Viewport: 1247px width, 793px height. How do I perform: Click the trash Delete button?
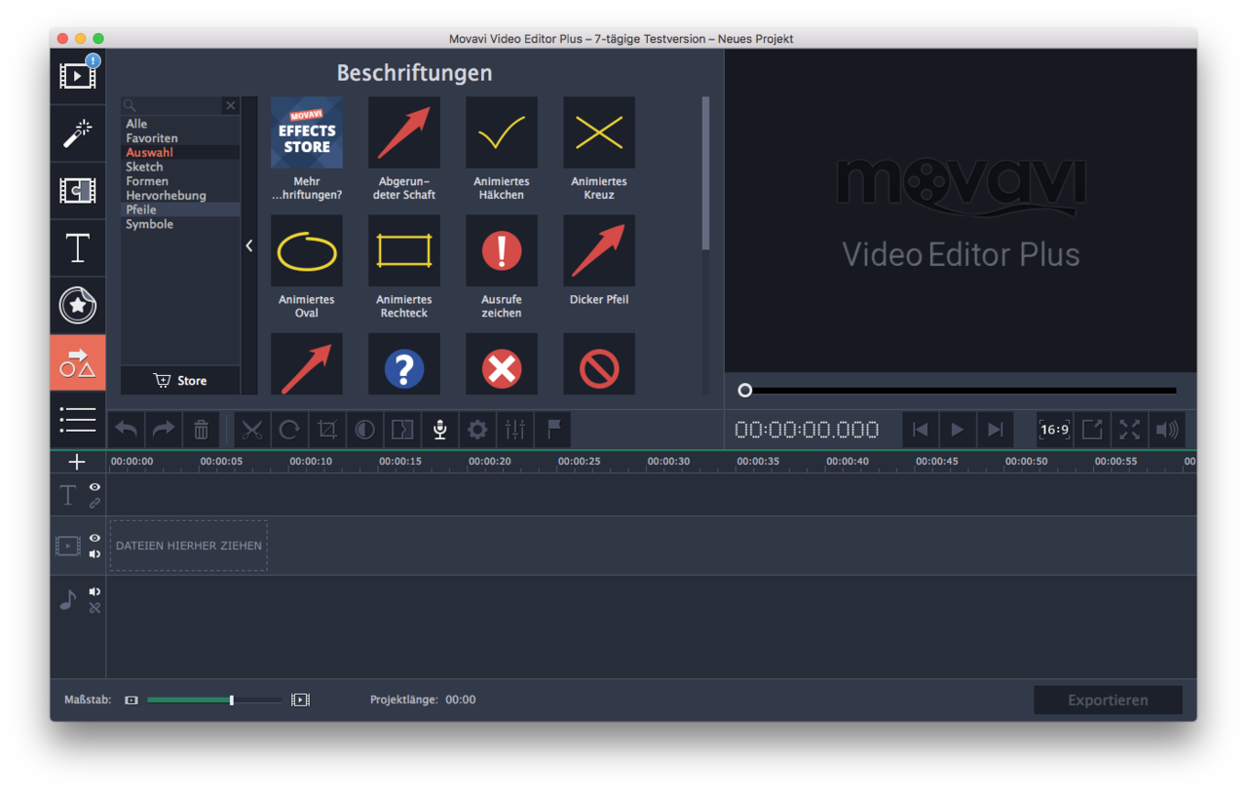[201, 430]
